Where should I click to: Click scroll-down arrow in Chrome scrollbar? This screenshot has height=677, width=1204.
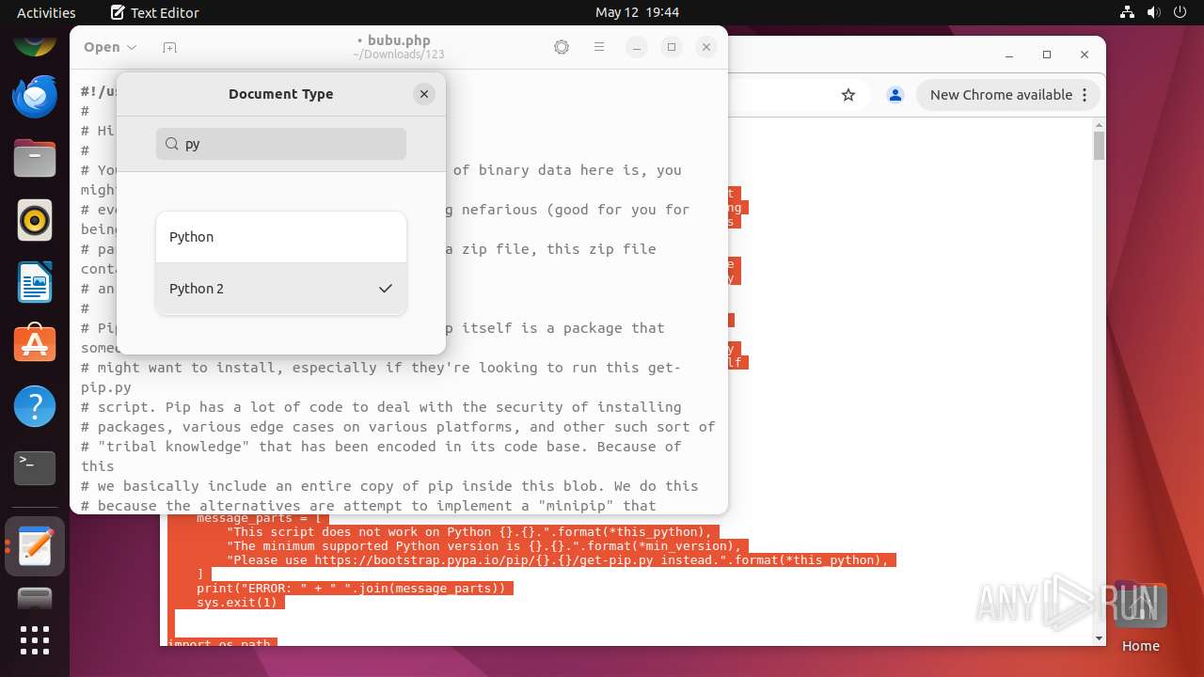[1099, 638]
